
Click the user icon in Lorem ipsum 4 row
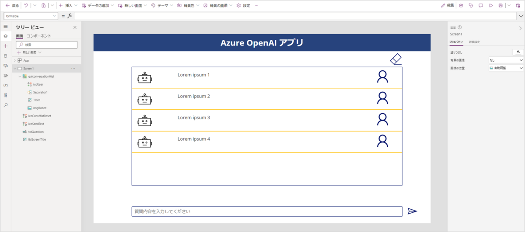[382, 141]
